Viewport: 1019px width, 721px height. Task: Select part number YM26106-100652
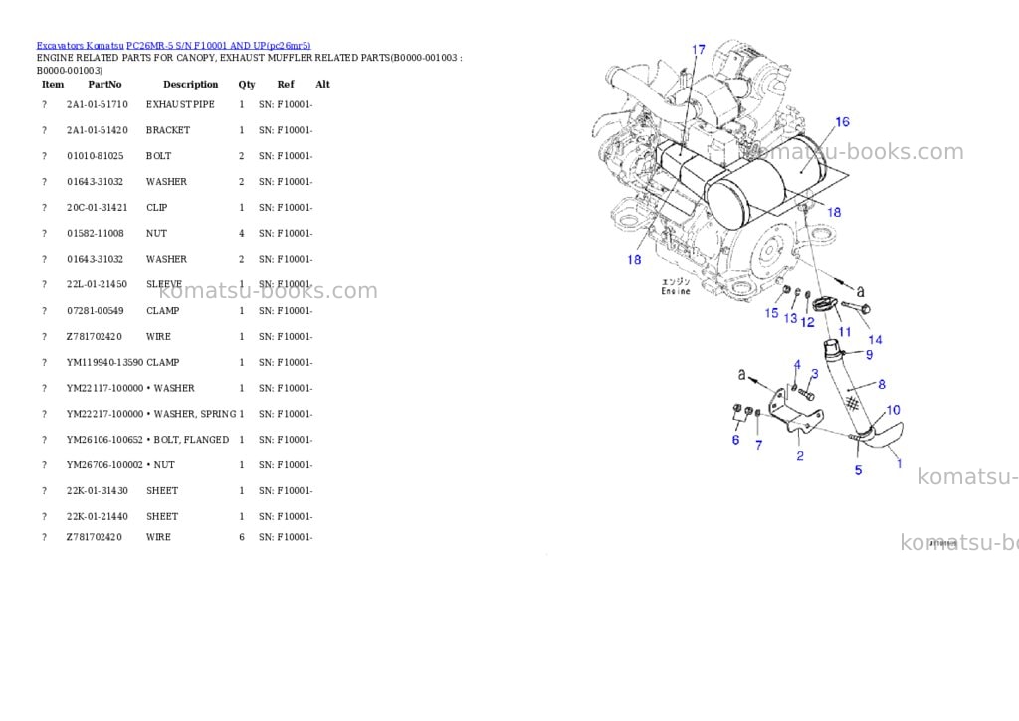(104, 440)
